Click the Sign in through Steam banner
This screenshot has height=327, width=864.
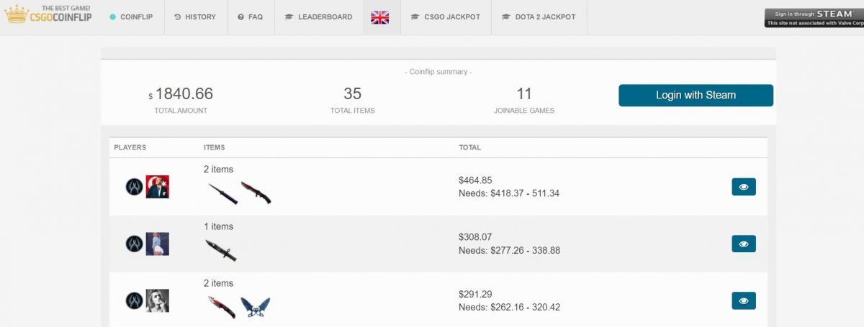(814, 17)
